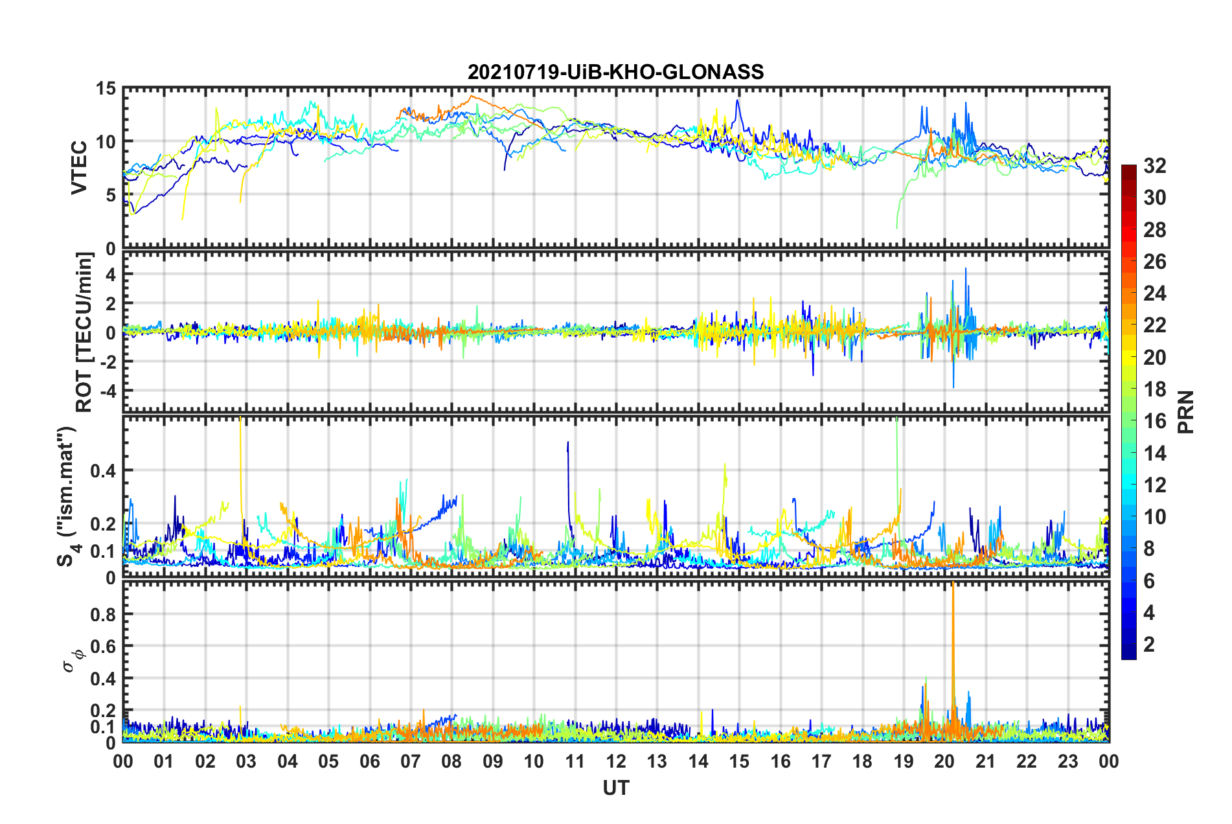Click the UT x-axis label
This screenshot has width=1232, height=824.
pyautogui.click(x=615, y=788)
